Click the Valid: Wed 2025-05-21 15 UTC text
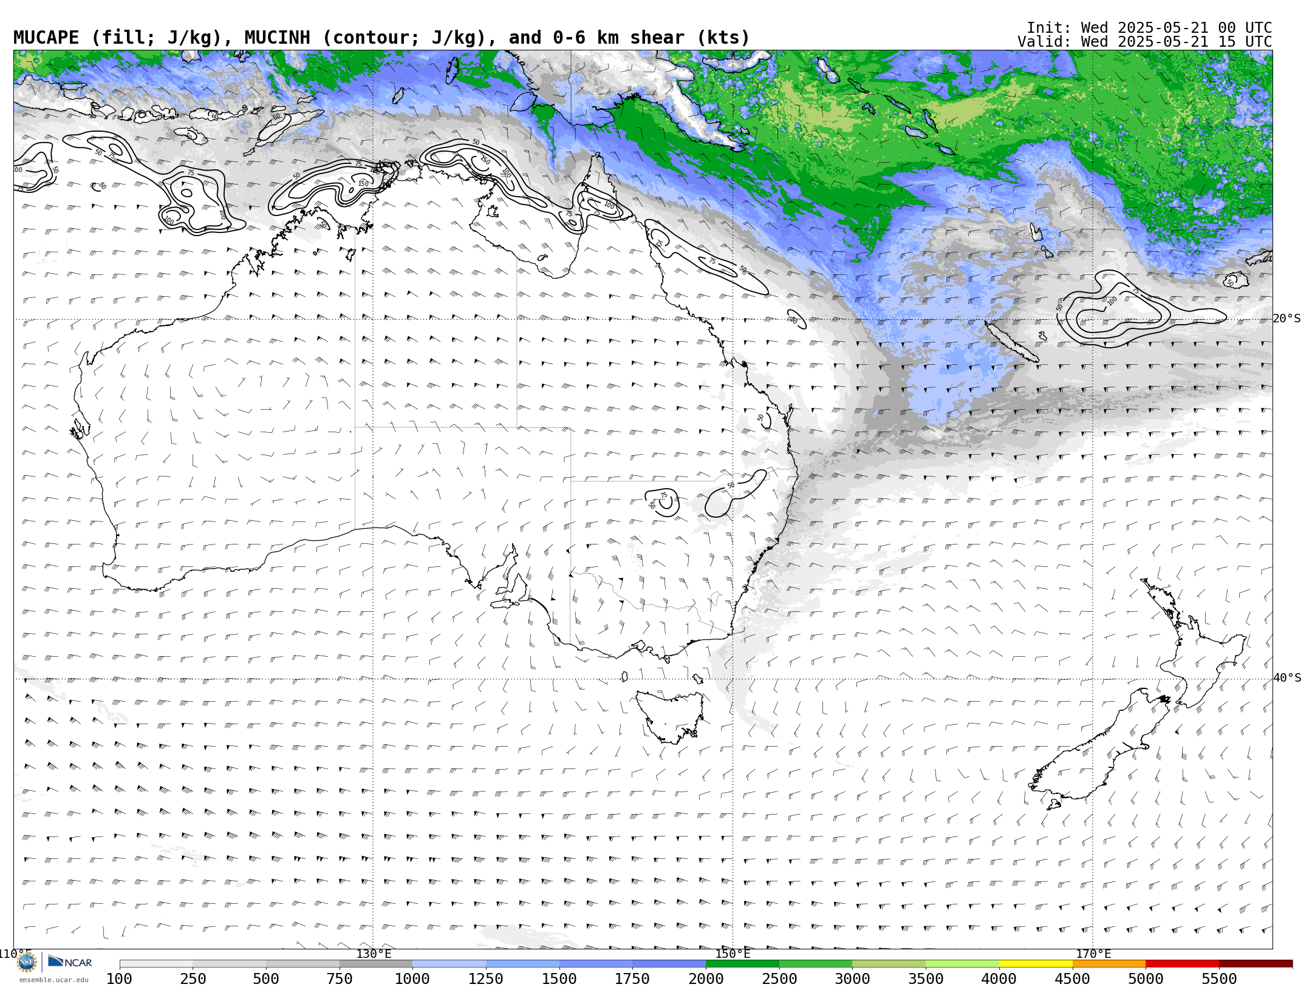1312x987 pixels. pyautogui.click(x=1145, y=42)
